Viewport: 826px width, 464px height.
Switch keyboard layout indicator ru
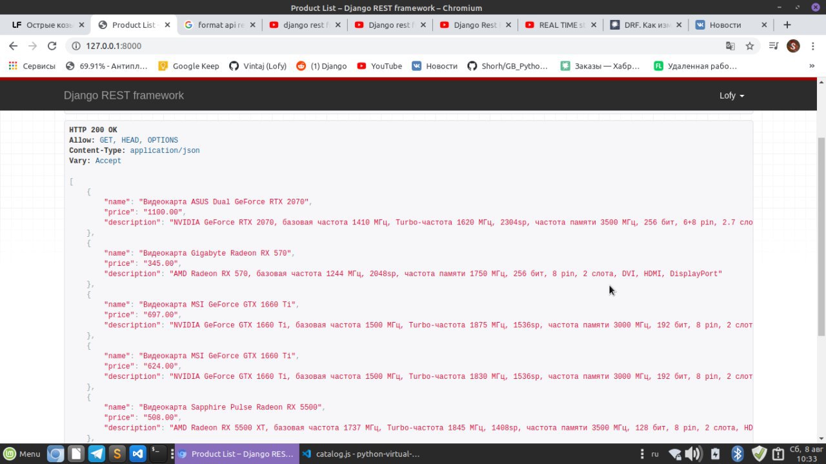[655, 454]
